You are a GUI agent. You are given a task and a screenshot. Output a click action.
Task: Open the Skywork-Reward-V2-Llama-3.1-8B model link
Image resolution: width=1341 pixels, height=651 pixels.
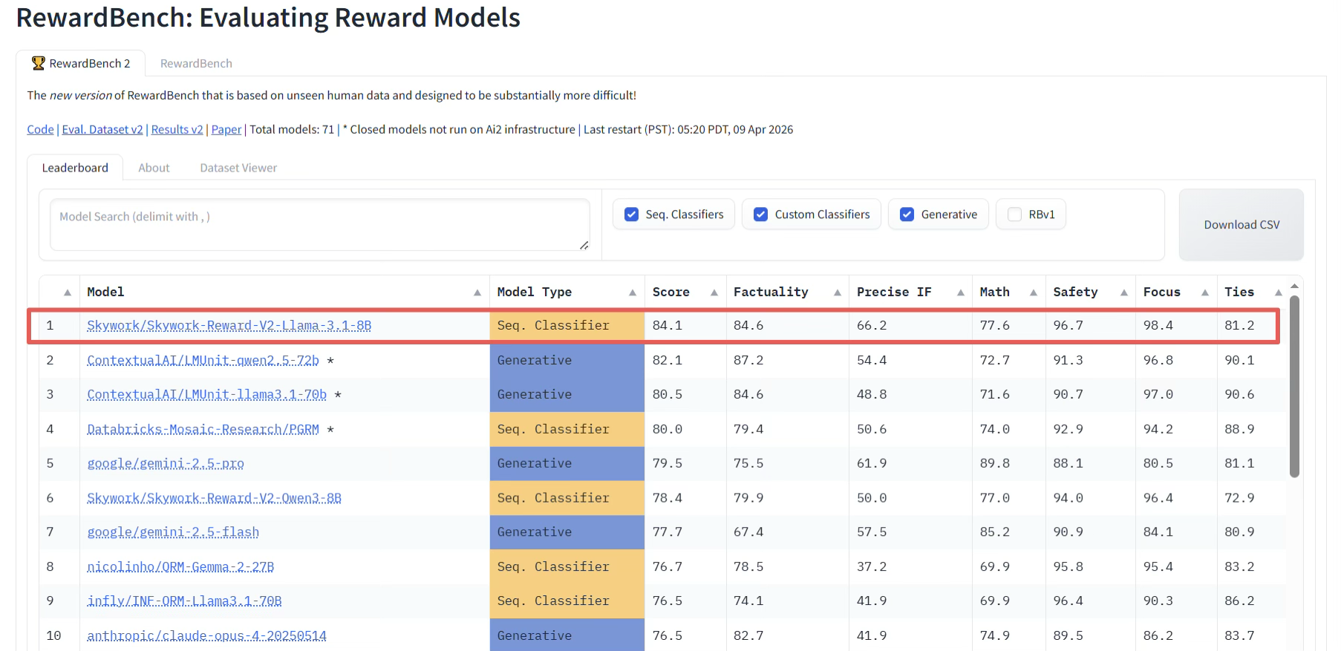(x=229, y=325)
